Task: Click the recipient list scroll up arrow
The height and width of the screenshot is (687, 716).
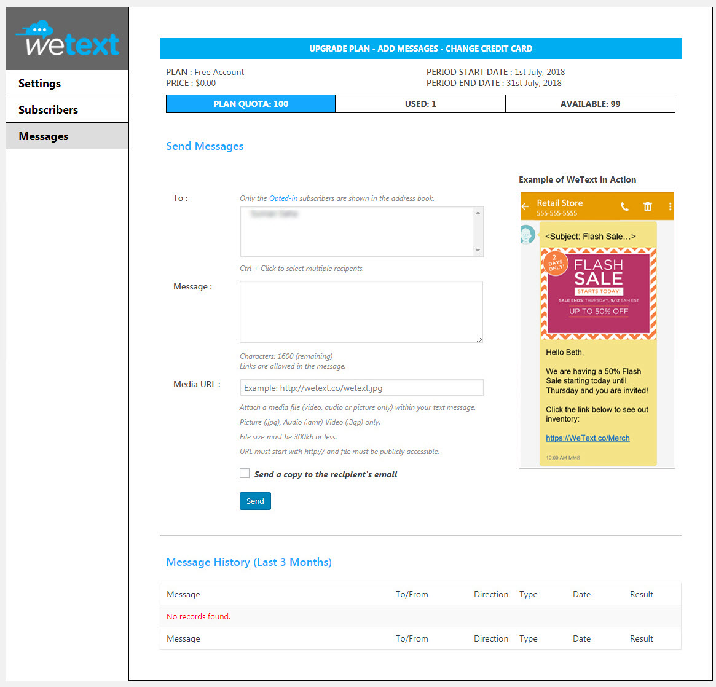Action: [478, 213]
